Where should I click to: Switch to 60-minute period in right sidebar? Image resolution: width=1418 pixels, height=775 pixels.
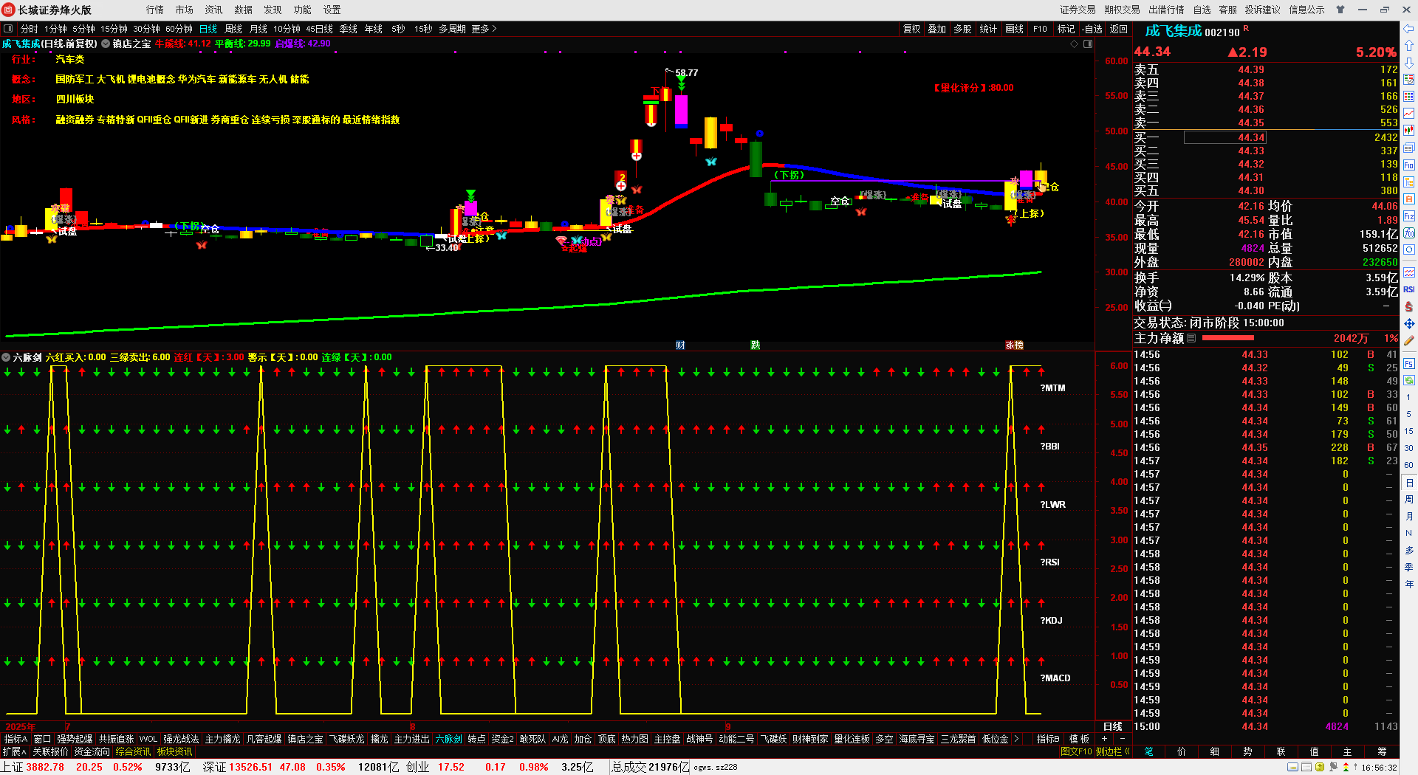click(1409, 466)
